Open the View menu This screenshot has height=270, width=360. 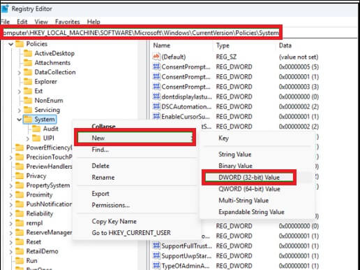click(x=41, y=22)
